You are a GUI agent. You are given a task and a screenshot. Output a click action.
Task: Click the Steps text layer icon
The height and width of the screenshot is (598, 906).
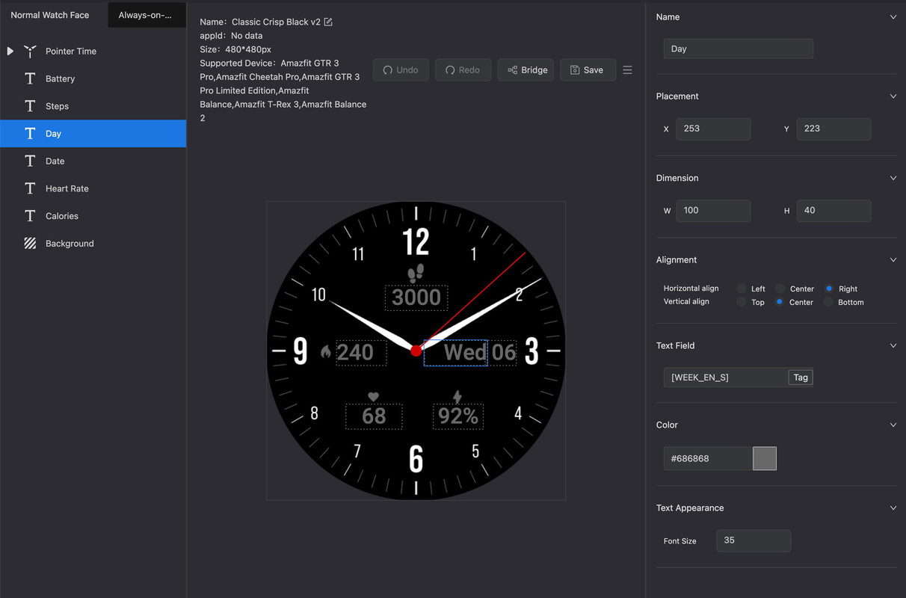click(30, 106)
